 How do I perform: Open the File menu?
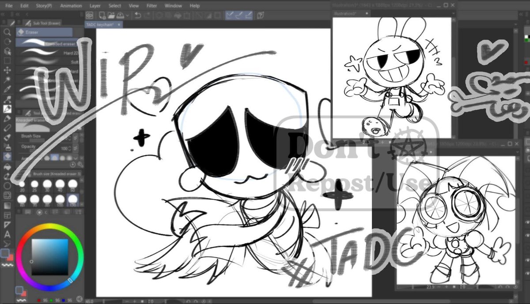(9, 6)
